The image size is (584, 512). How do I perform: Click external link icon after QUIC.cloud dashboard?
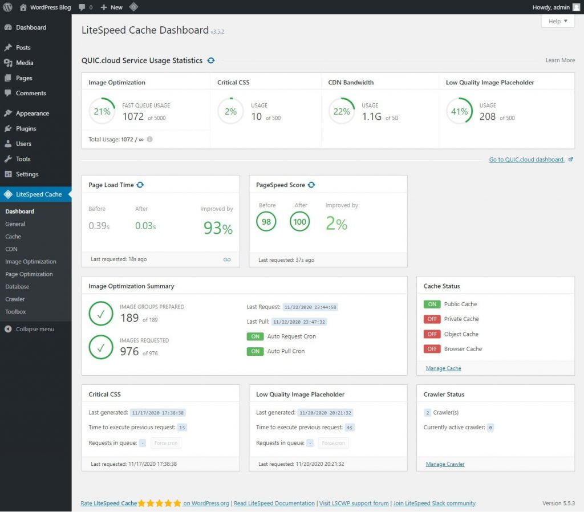click(570, 160)
